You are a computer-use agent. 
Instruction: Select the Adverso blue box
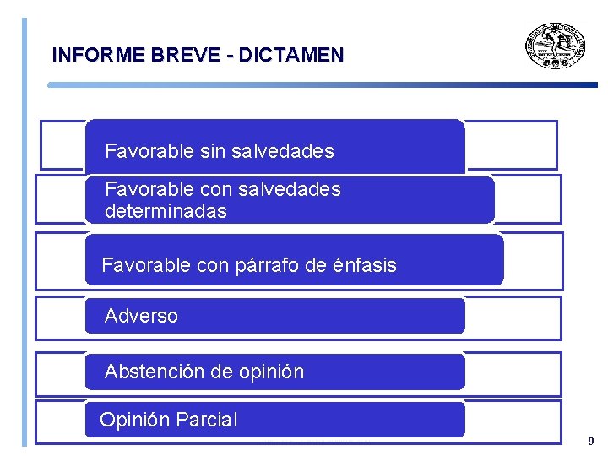coord(274,316)
